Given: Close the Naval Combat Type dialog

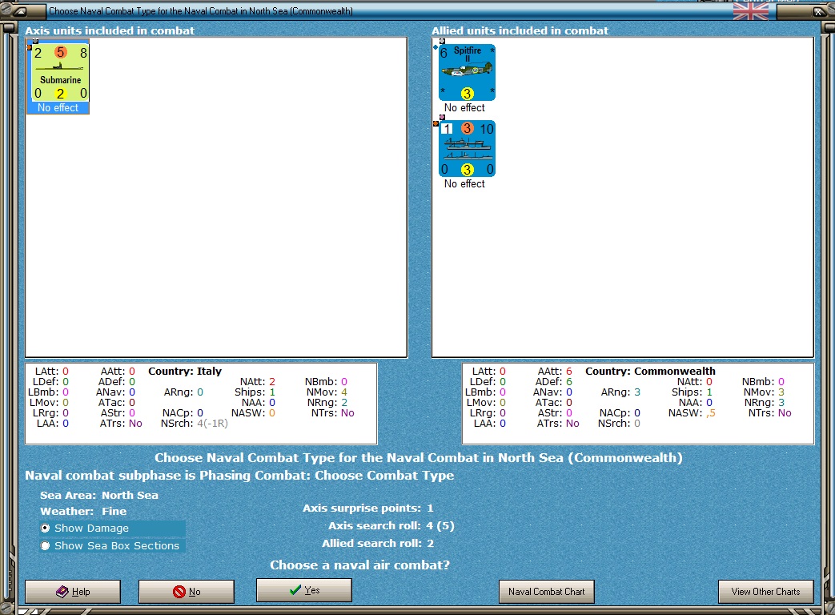Looking at the screenshot, I should [818, 11].
